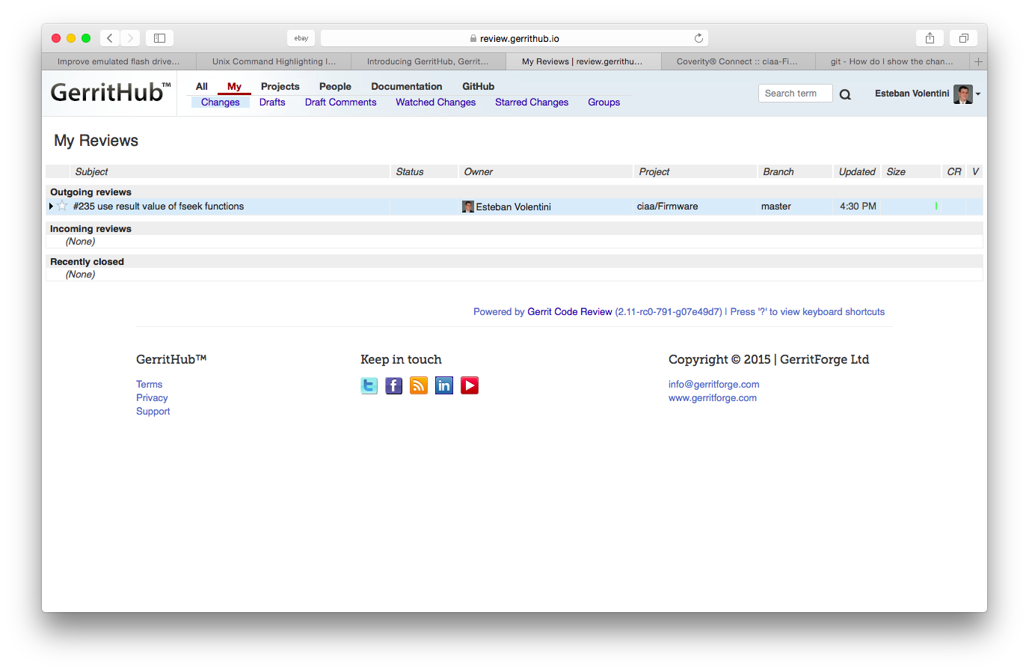1029x672 pixels.
Task: Reload the page with refresh icon
Action: pos(698,38)
